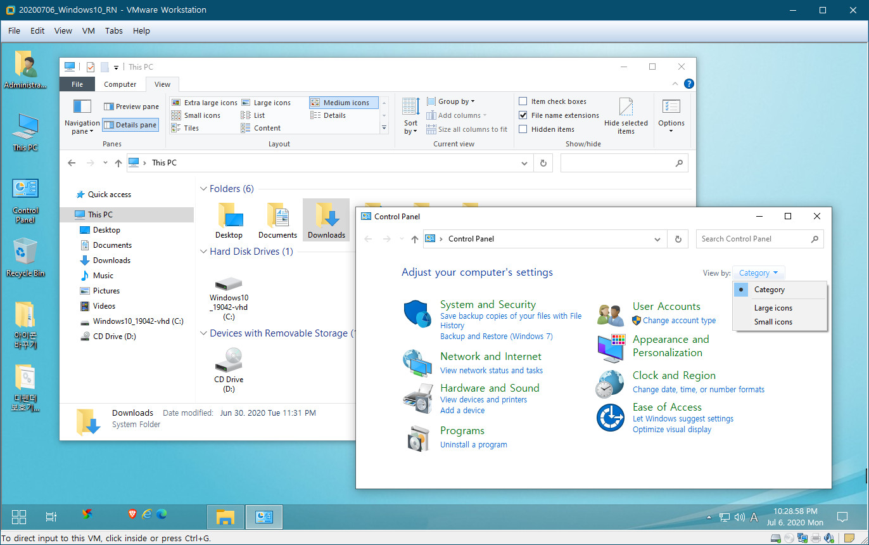Open the Windows Start button
869x545 pixels.
(19, 516)
